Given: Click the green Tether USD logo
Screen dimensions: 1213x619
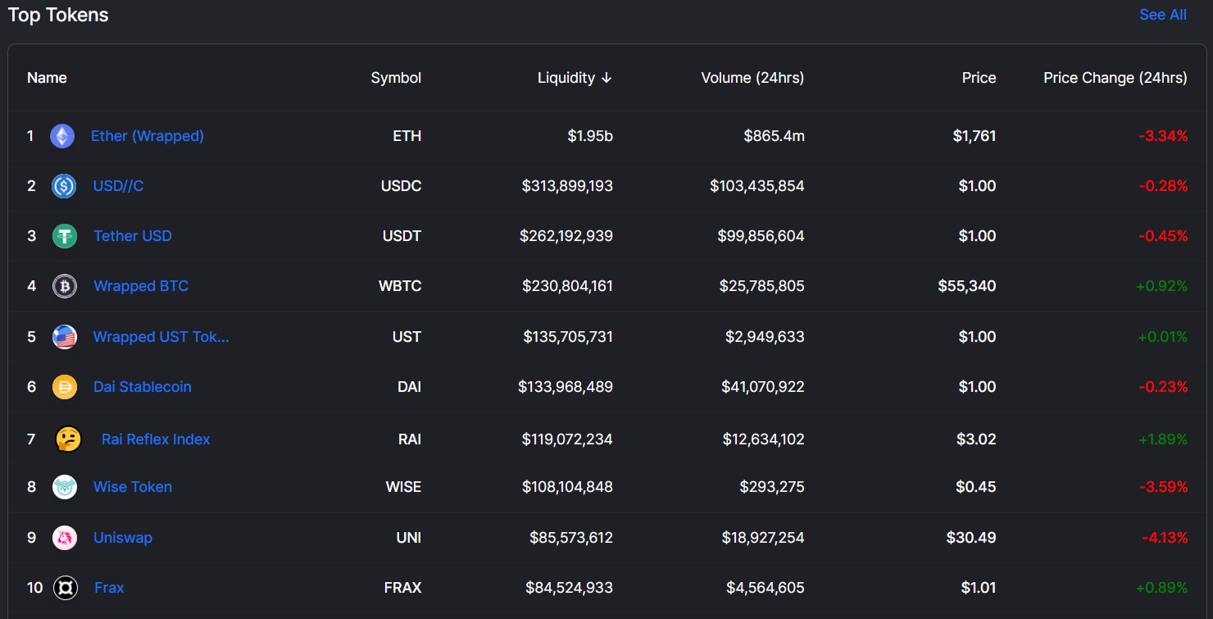Looking at the screenshot, I should point(64,236).
